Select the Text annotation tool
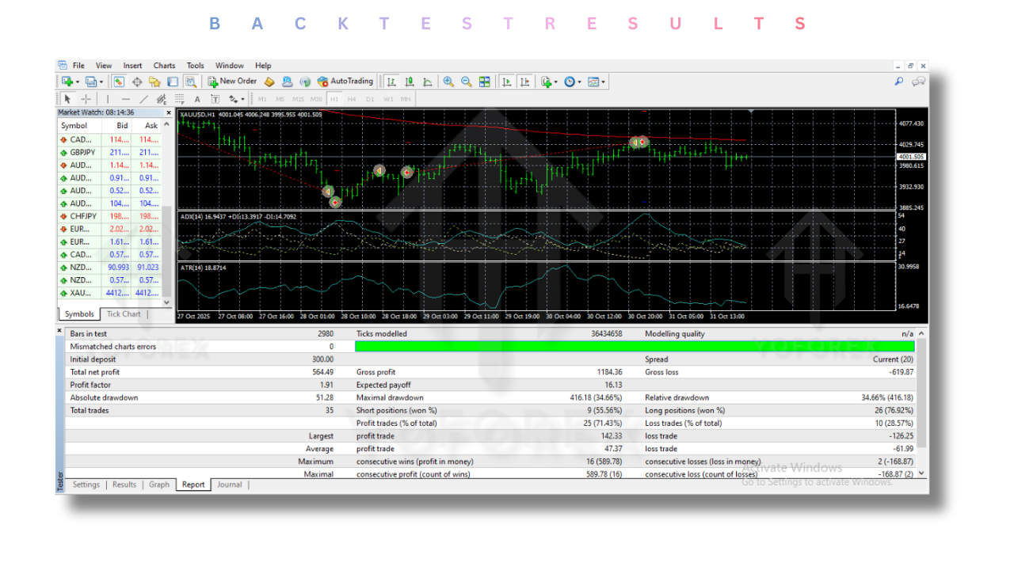Viewport: 1014px width, 570px height. 197,98
